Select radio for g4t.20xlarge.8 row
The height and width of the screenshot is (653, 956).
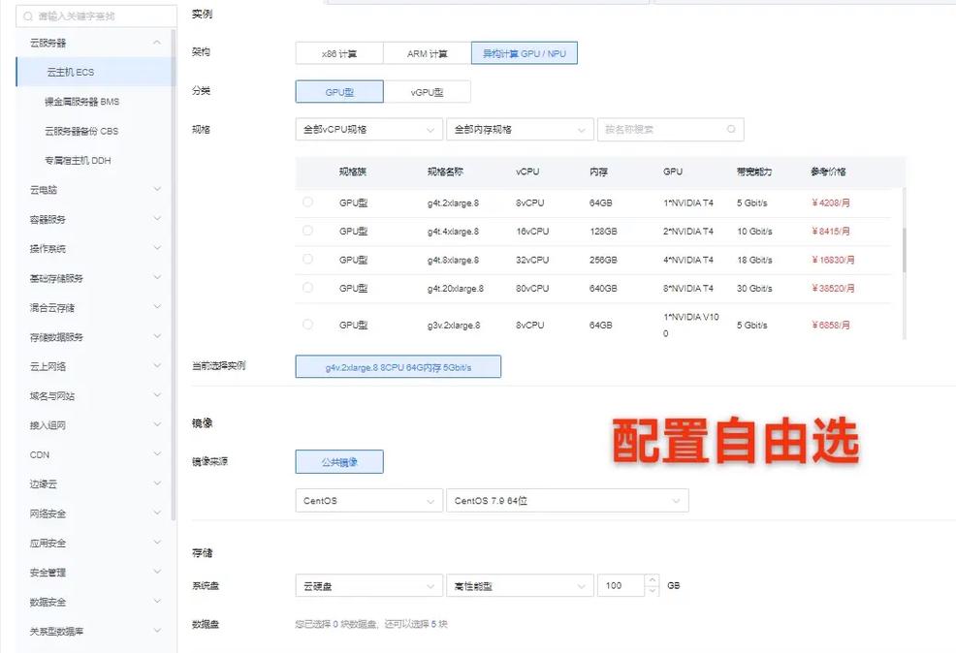click(x=308, y=288)
